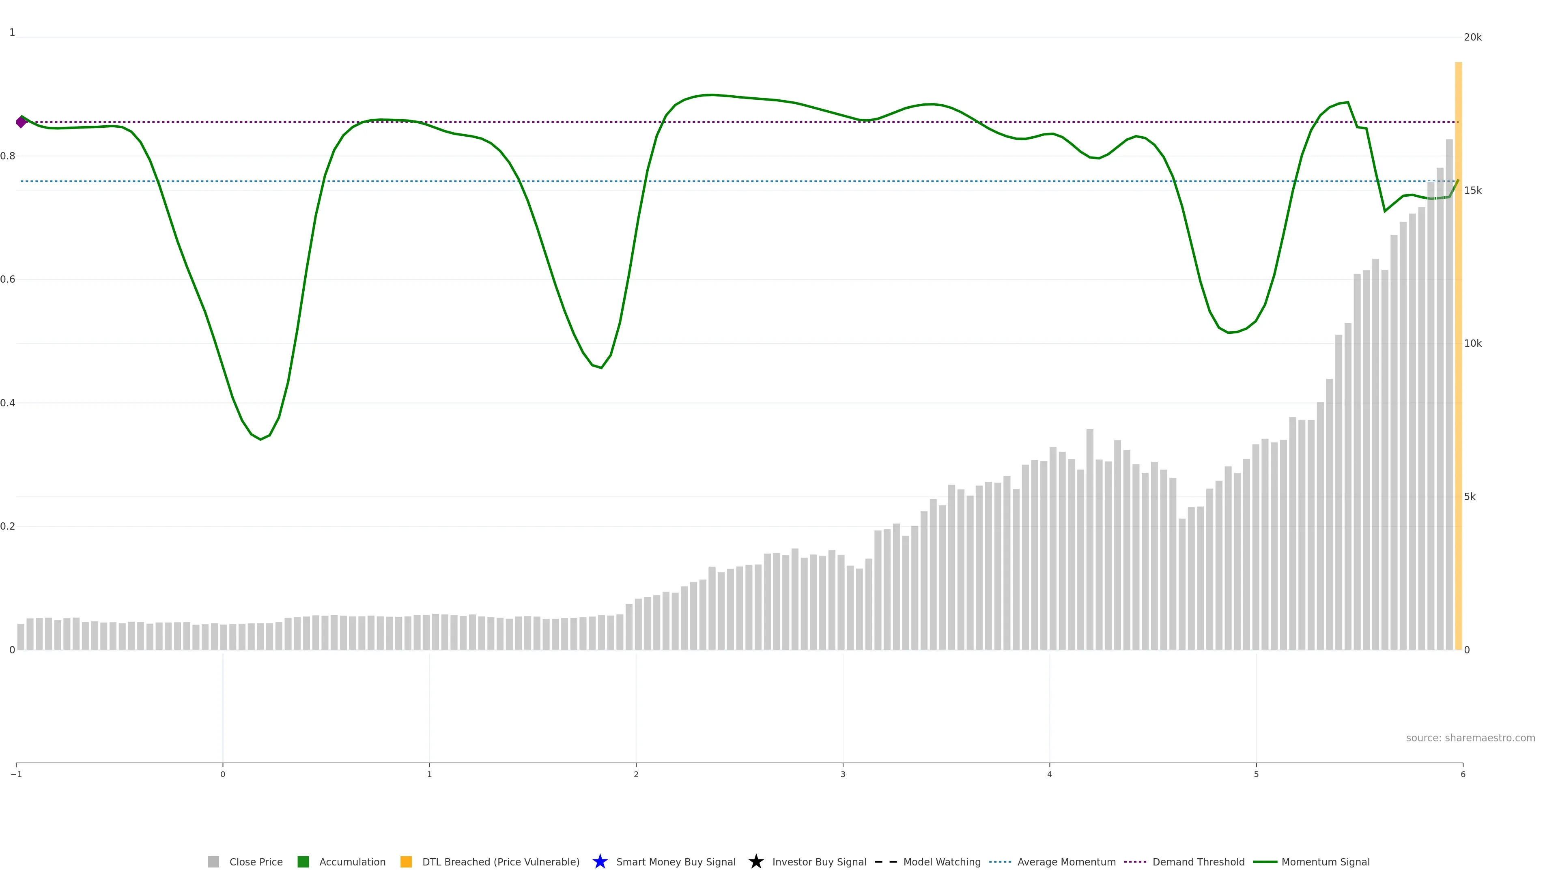Screen dimensions: 1558x876
Task: Click the orange DTL Breached legend square
Action: (406, 861)
